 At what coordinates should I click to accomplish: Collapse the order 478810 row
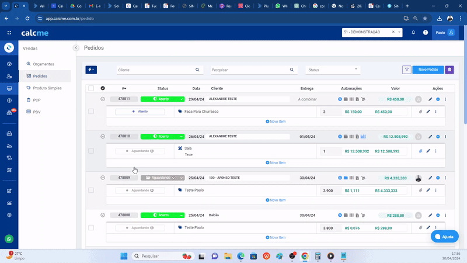pyautogui.click(x=103, y=136)
